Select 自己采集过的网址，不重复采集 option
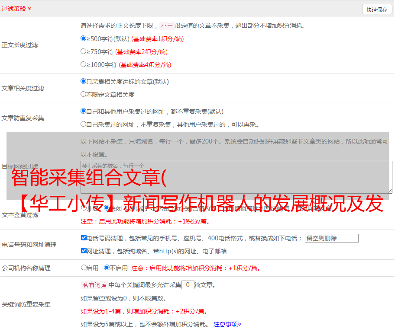This screenshot has width=395, height=332. pos(83,124)
